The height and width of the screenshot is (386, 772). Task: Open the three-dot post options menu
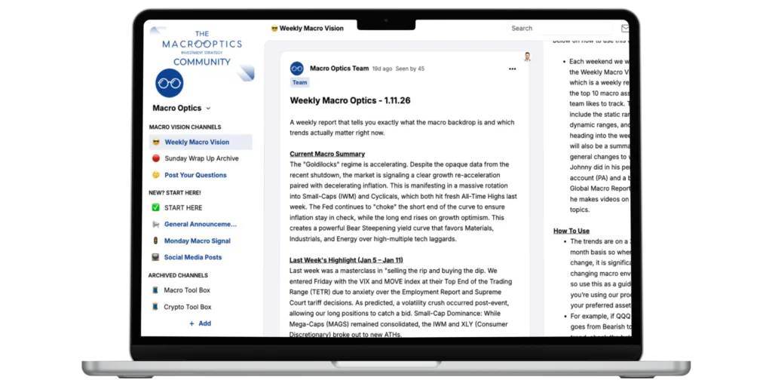click(x=513, y=69)
